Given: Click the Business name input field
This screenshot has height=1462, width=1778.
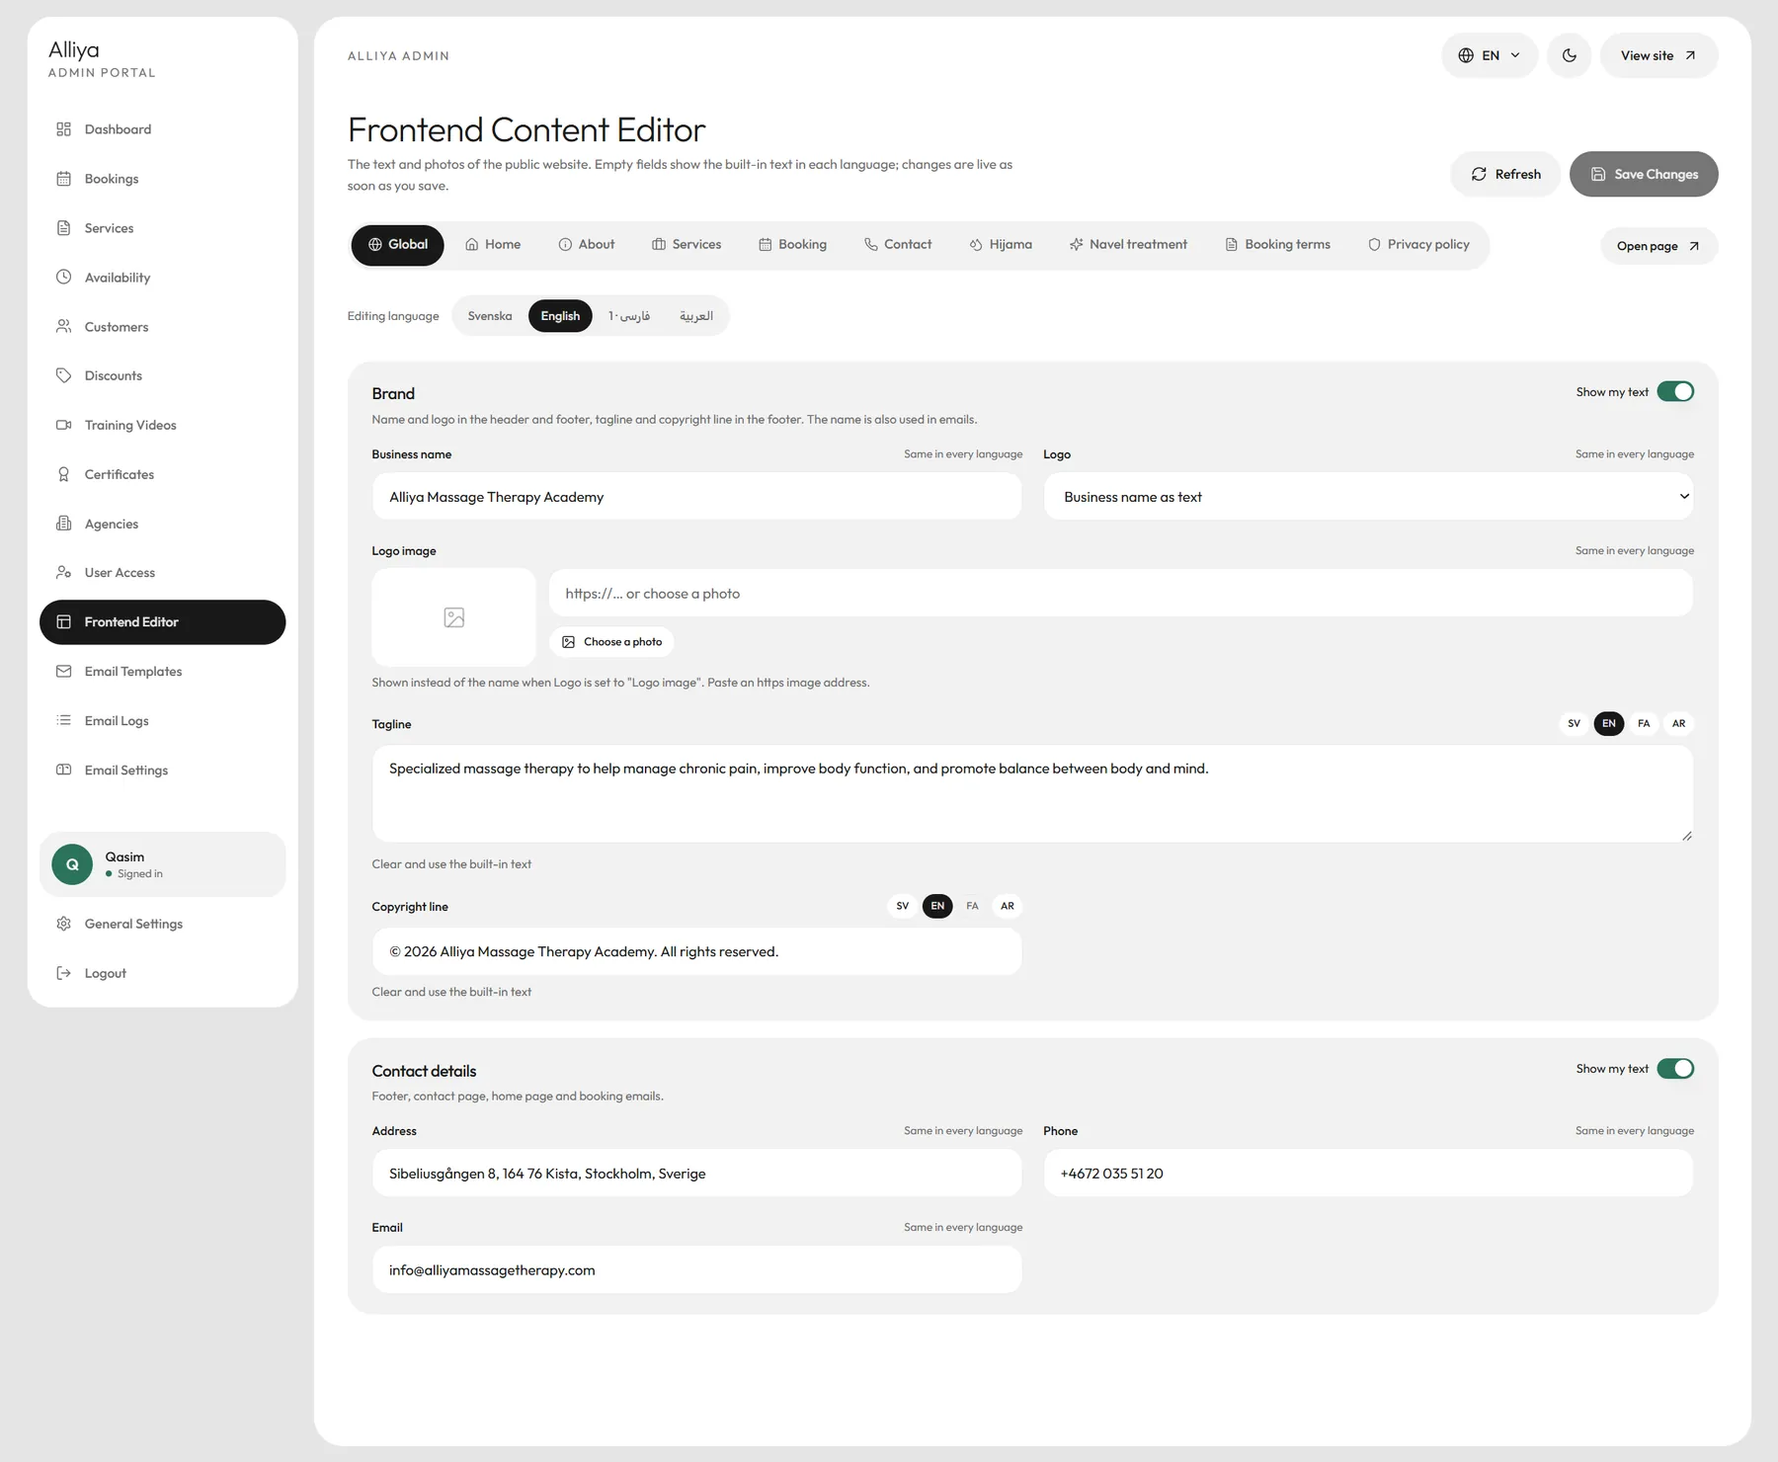Looking at the screenshot, I should [x=696, y=497].
